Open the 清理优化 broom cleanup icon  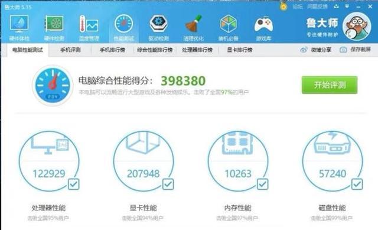pyautogui.click(x=193, y=27)
